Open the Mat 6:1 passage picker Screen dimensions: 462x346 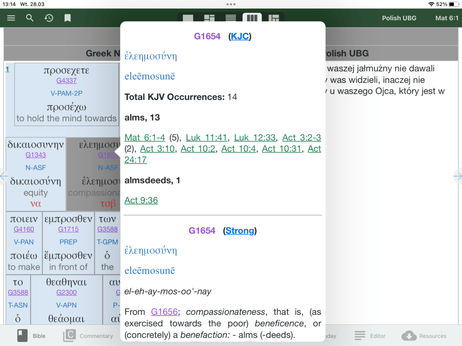tap(447, 18)
